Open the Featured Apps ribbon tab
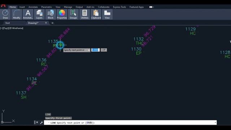231x130 pixels. click(136, 7)
